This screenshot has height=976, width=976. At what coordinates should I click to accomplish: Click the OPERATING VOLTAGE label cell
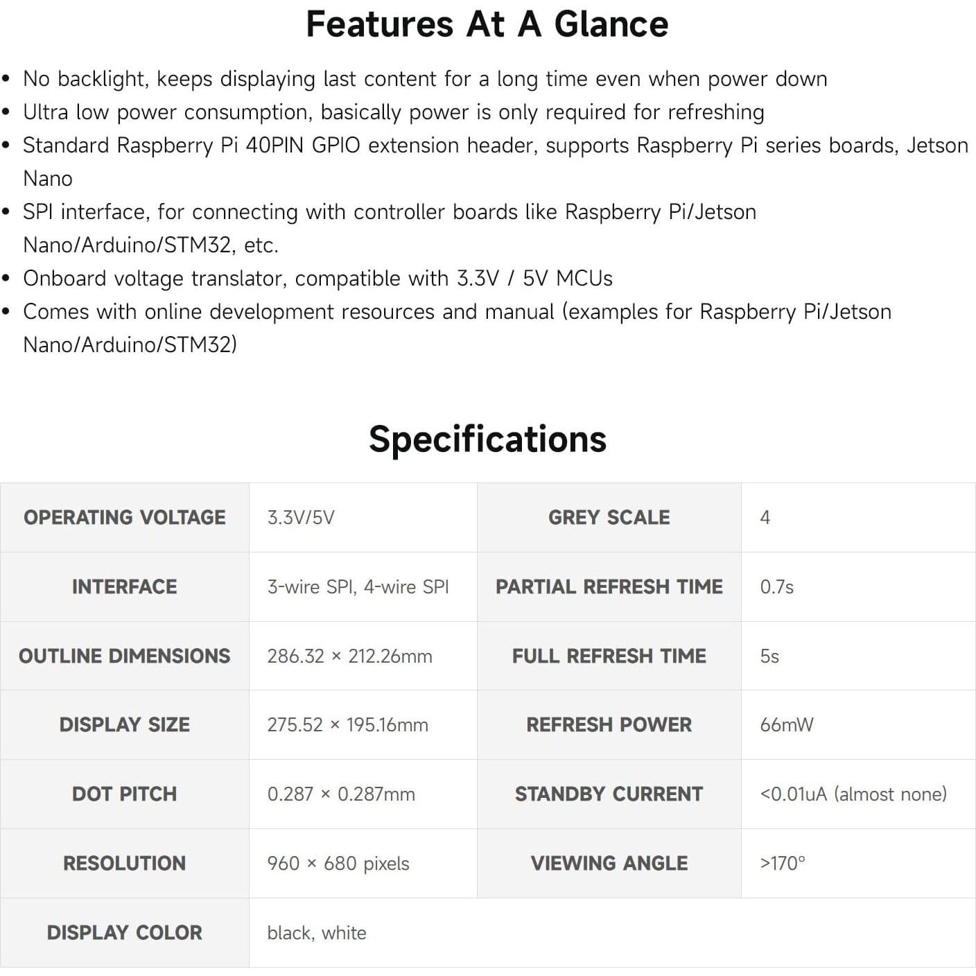click(x=125, y=518)
